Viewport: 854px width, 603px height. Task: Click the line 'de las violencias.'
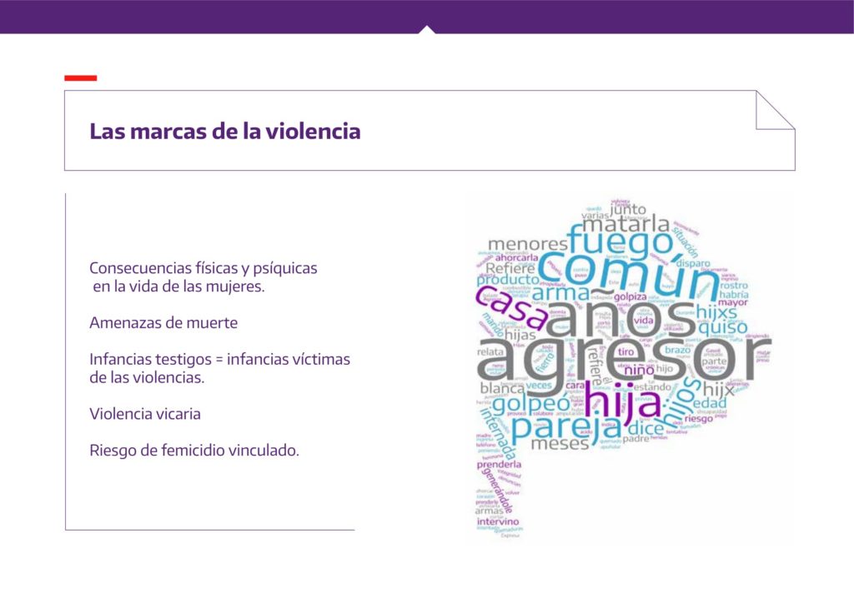pyautogui.click(x=147, y=376)
